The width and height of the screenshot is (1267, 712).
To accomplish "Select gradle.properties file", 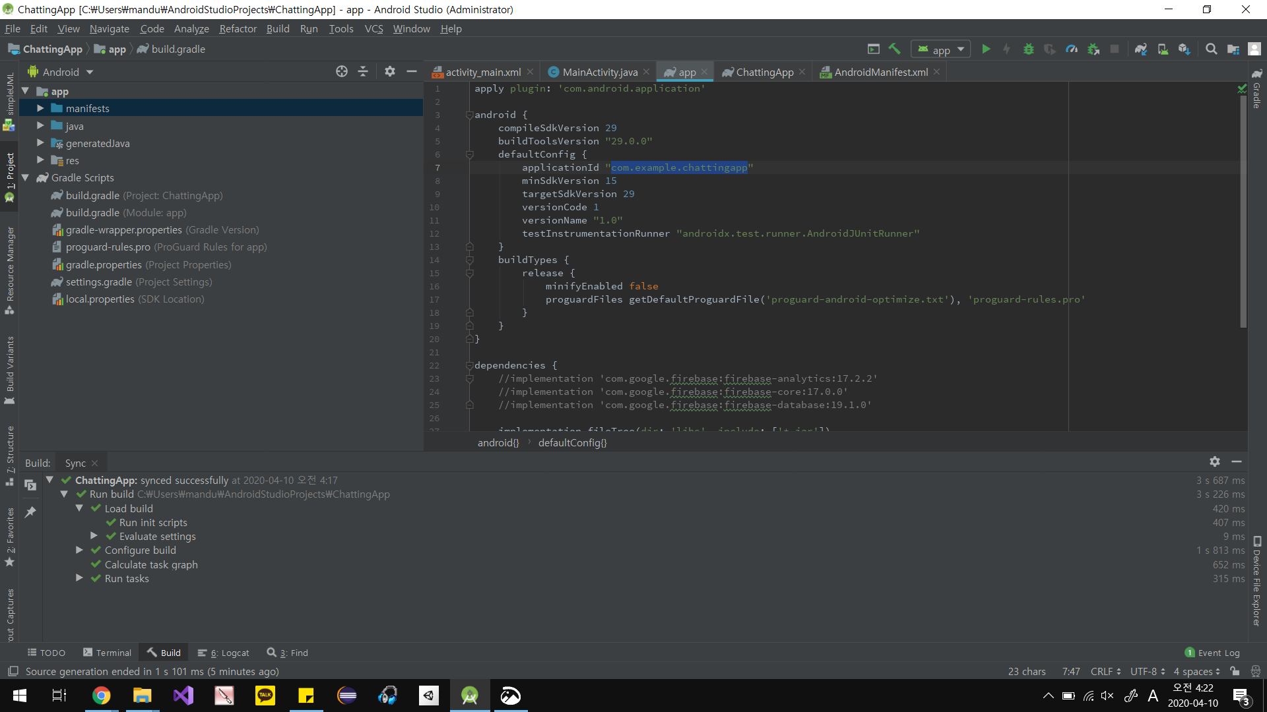I will click(x=141, y=264).
